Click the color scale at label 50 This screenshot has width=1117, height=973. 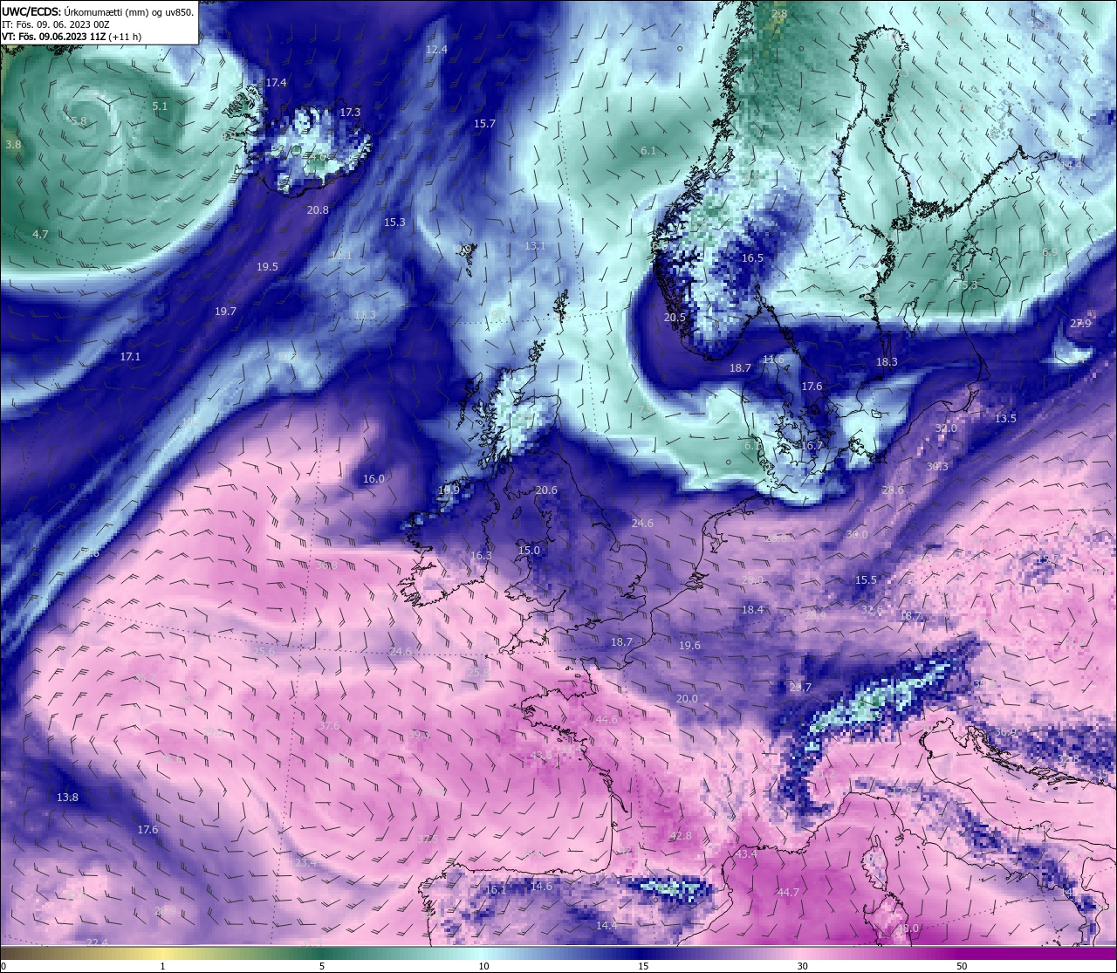click(x=962, y=966)
